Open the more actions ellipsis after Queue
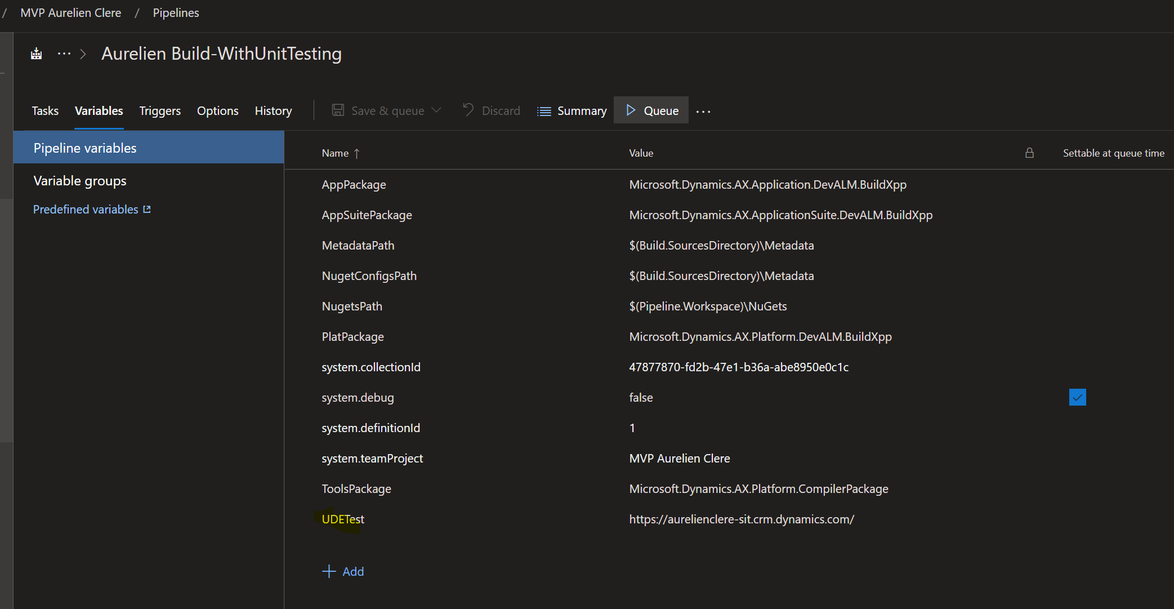 click(703, 112)
